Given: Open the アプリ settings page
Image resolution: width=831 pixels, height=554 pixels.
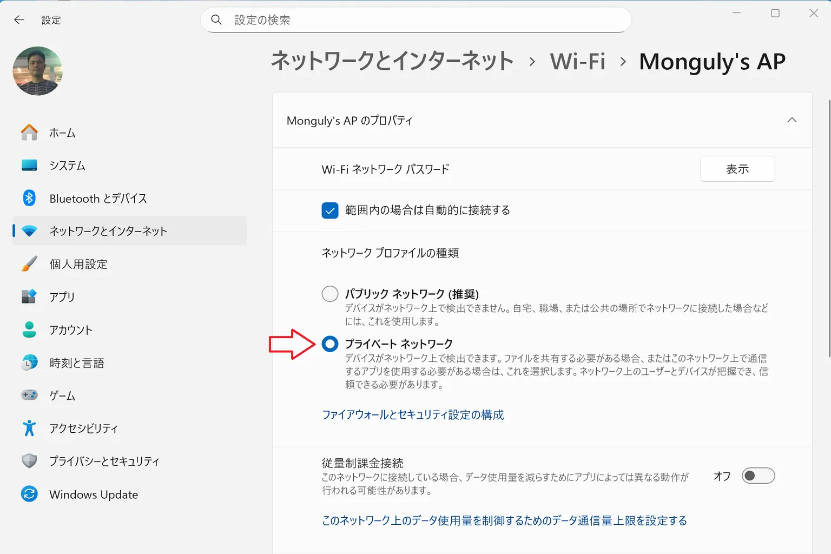Looking at the screenshot, I should [x=130, y=296].
